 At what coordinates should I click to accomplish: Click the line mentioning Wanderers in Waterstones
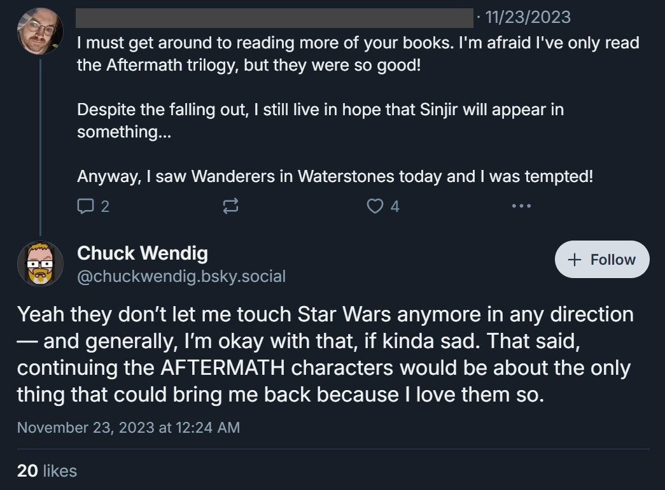click(335, 176)
